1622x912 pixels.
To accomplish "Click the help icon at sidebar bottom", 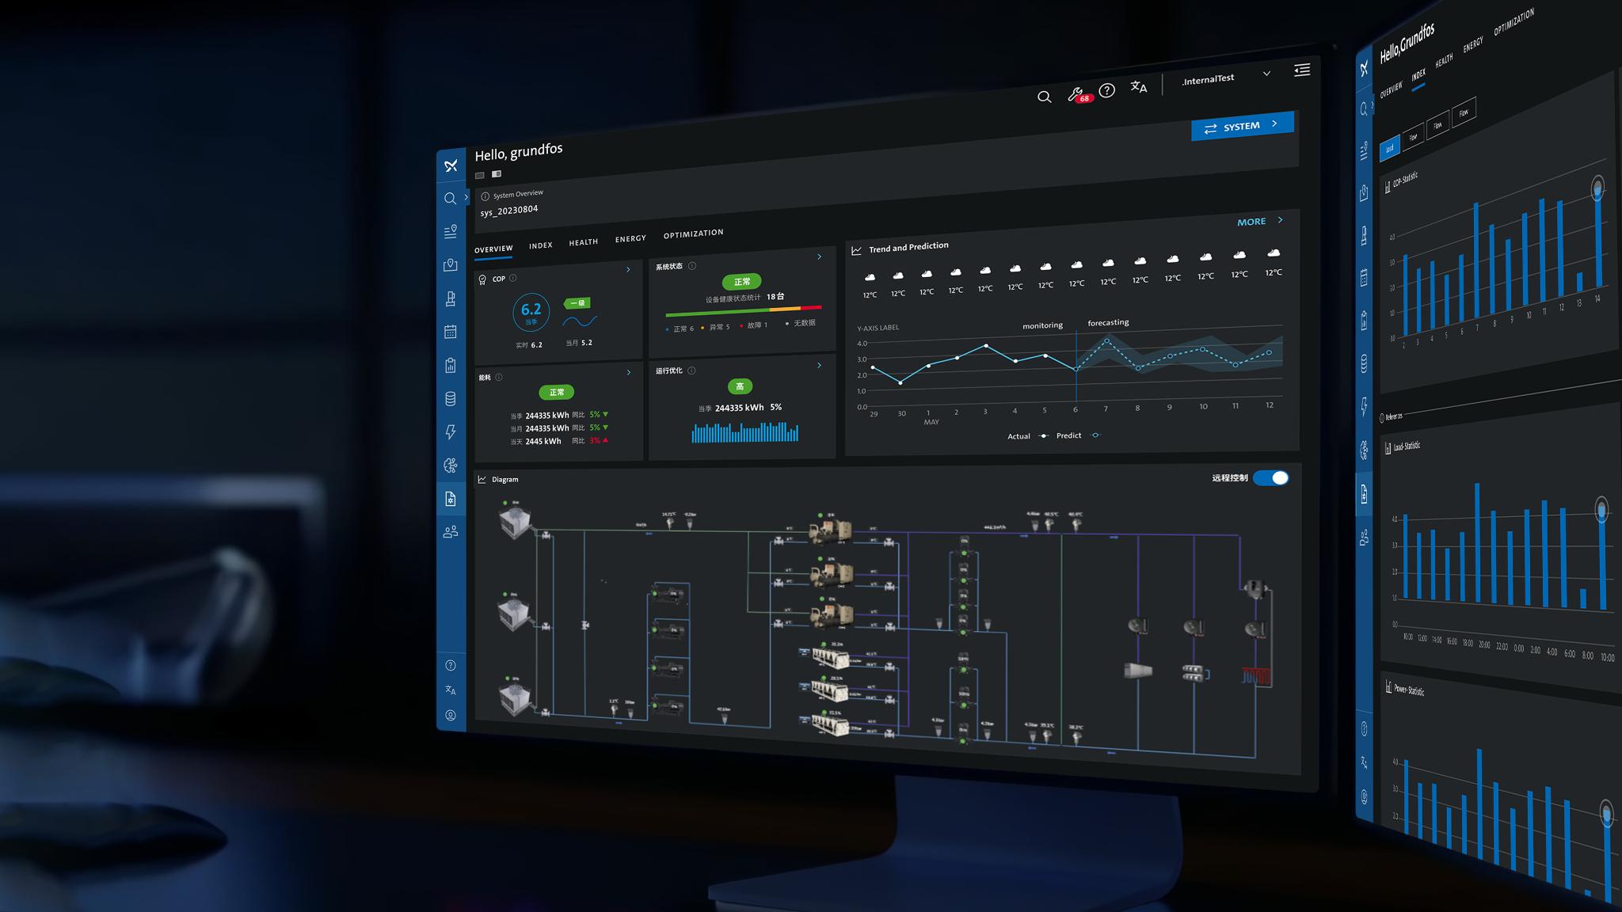I will coord(451,665).
